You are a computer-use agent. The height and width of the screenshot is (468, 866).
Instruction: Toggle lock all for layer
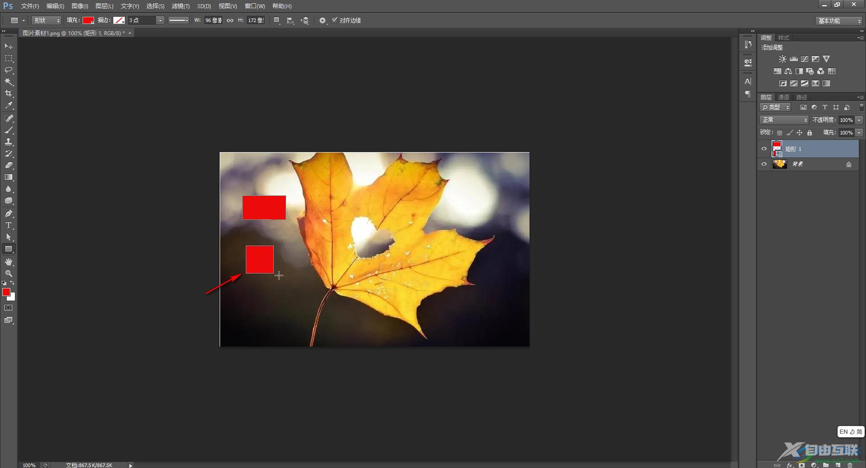(x=810, y=133)
